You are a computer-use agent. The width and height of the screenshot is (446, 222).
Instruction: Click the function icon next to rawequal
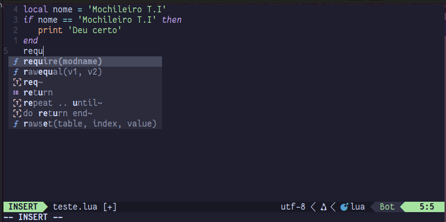pos(16,72)
